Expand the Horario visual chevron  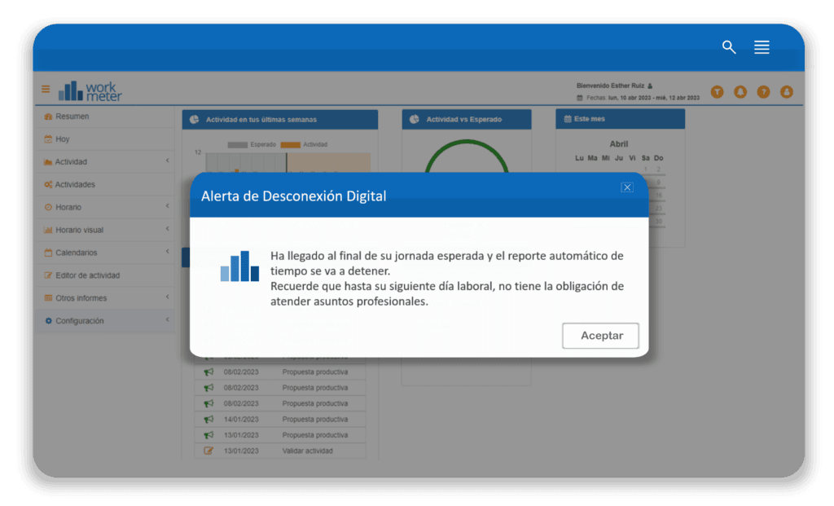[x=168, y=229]
